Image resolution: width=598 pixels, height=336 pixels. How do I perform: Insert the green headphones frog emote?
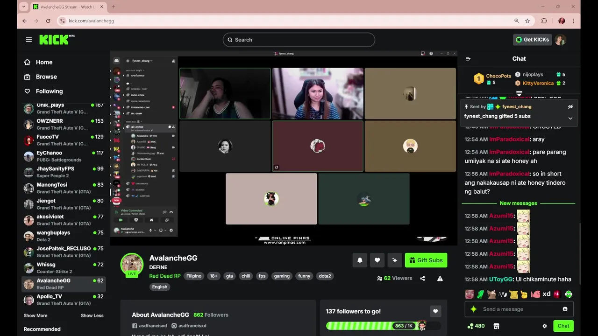pos(568,294)
